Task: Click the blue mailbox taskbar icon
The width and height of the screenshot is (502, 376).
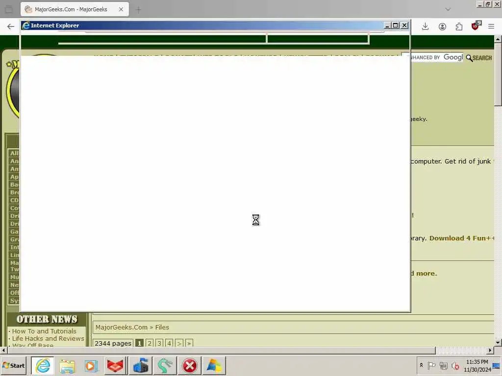Action: (141, 365)
